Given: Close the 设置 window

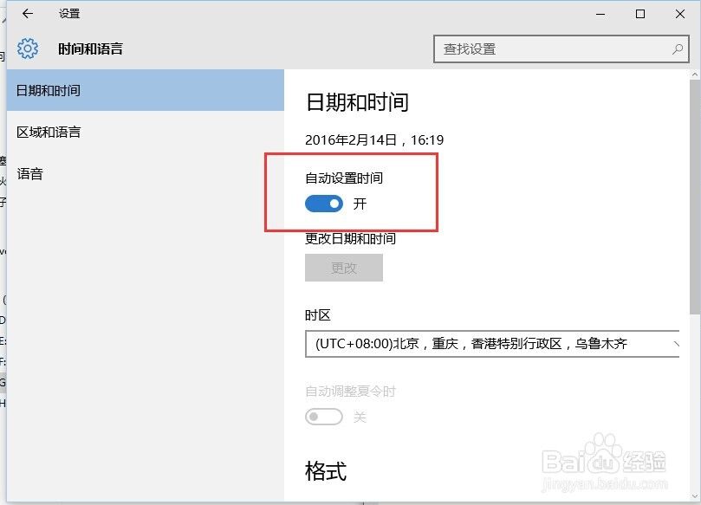Looking at the screenshot, I should pos(681,14).
